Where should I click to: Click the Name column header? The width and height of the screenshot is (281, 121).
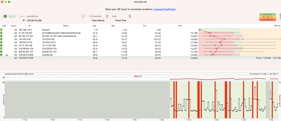pyautogui.click(x=66, y=26)
